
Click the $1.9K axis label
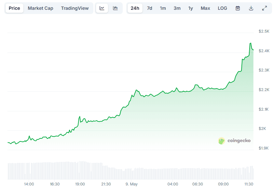264,148
